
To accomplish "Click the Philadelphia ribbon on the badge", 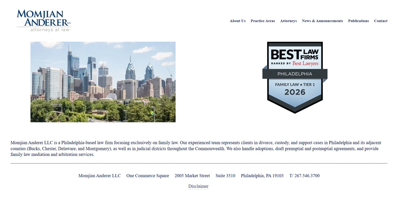I will coord(295,74).
